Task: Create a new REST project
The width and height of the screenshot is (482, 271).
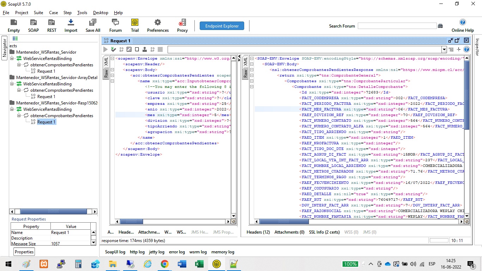Action: click(x=52, y=26)
